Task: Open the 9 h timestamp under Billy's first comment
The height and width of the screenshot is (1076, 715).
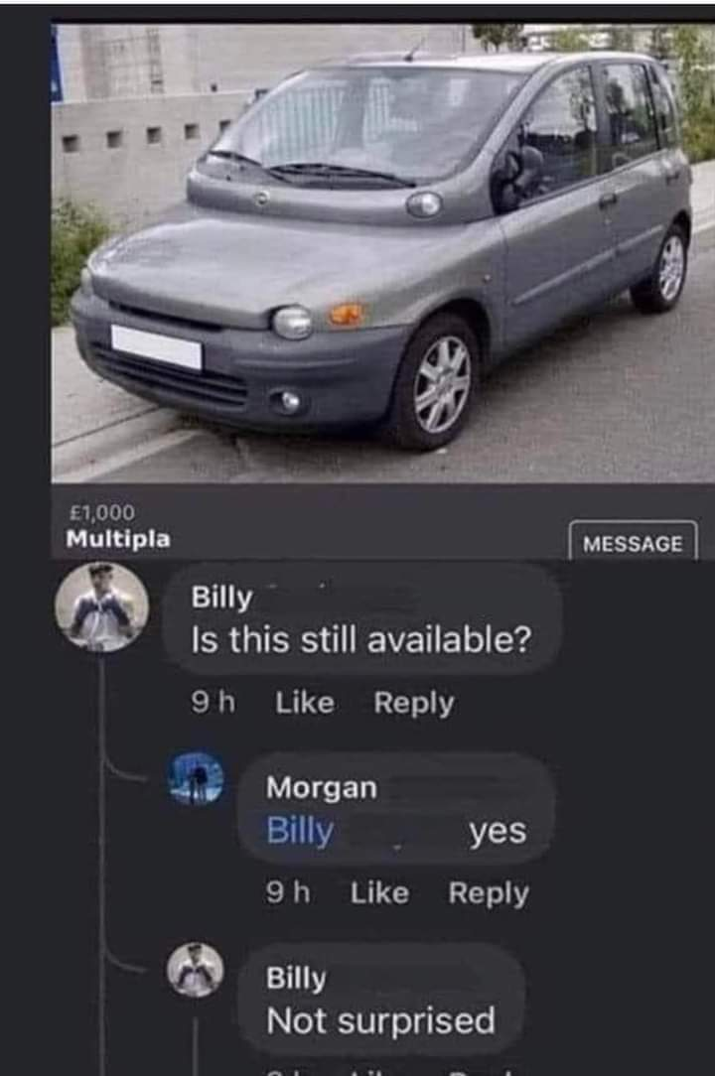Action: click(x=213, y=703)
